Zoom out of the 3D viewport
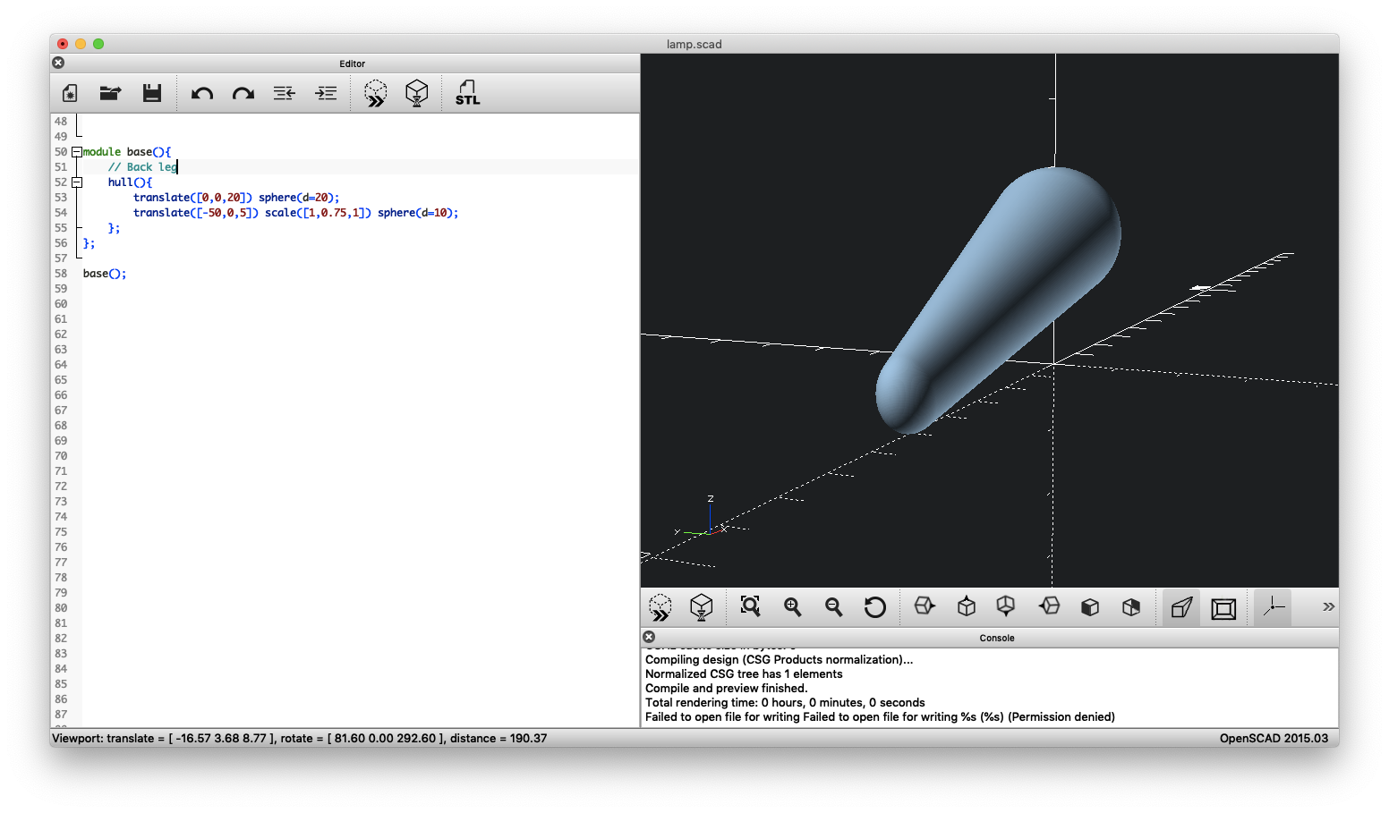The width and height of the screenshot is (1389, 813). click(833, 606)
